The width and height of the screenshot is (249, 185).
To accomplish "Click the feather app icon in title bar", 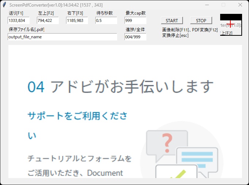I will (4, 5).
